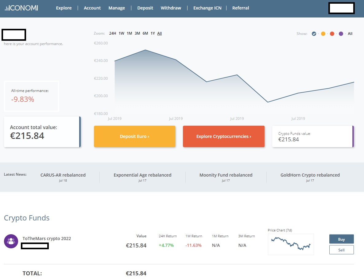
Task: Open the ToTheMars crypto 2022 fund name
Action: 47,239
